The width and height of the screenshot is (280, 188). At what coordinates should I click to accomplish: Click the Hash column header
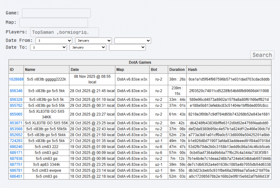pos(229,69)
